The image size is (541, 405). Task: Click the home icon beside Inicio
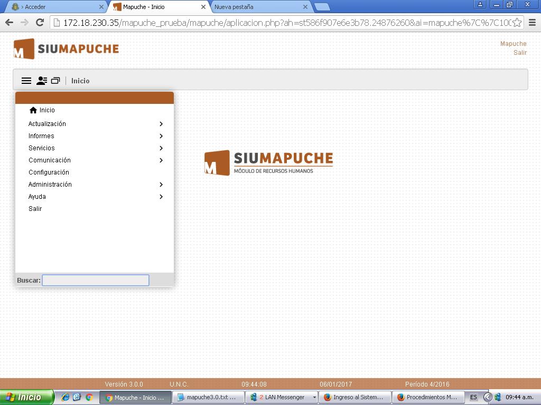[33, 110]
